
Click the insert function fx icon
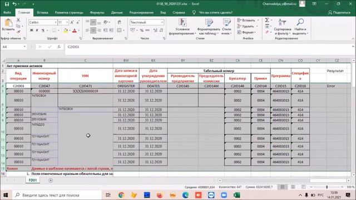pyautogui.click(x=59, y=47)
